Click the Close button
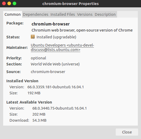141x139 pixels. pyautogui.click(x=127, y=132)
